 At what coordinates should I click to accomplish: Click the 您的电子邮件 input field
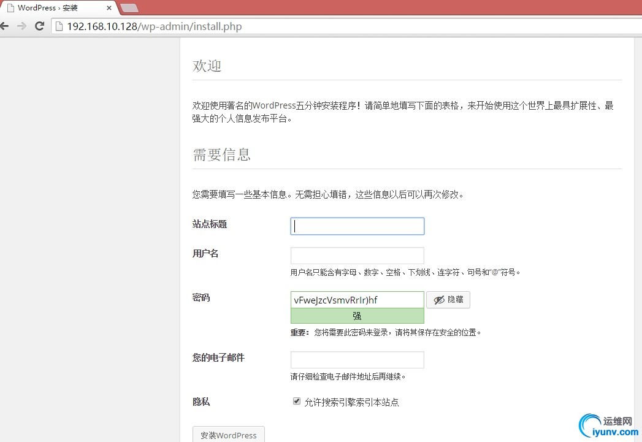point(357,360)
